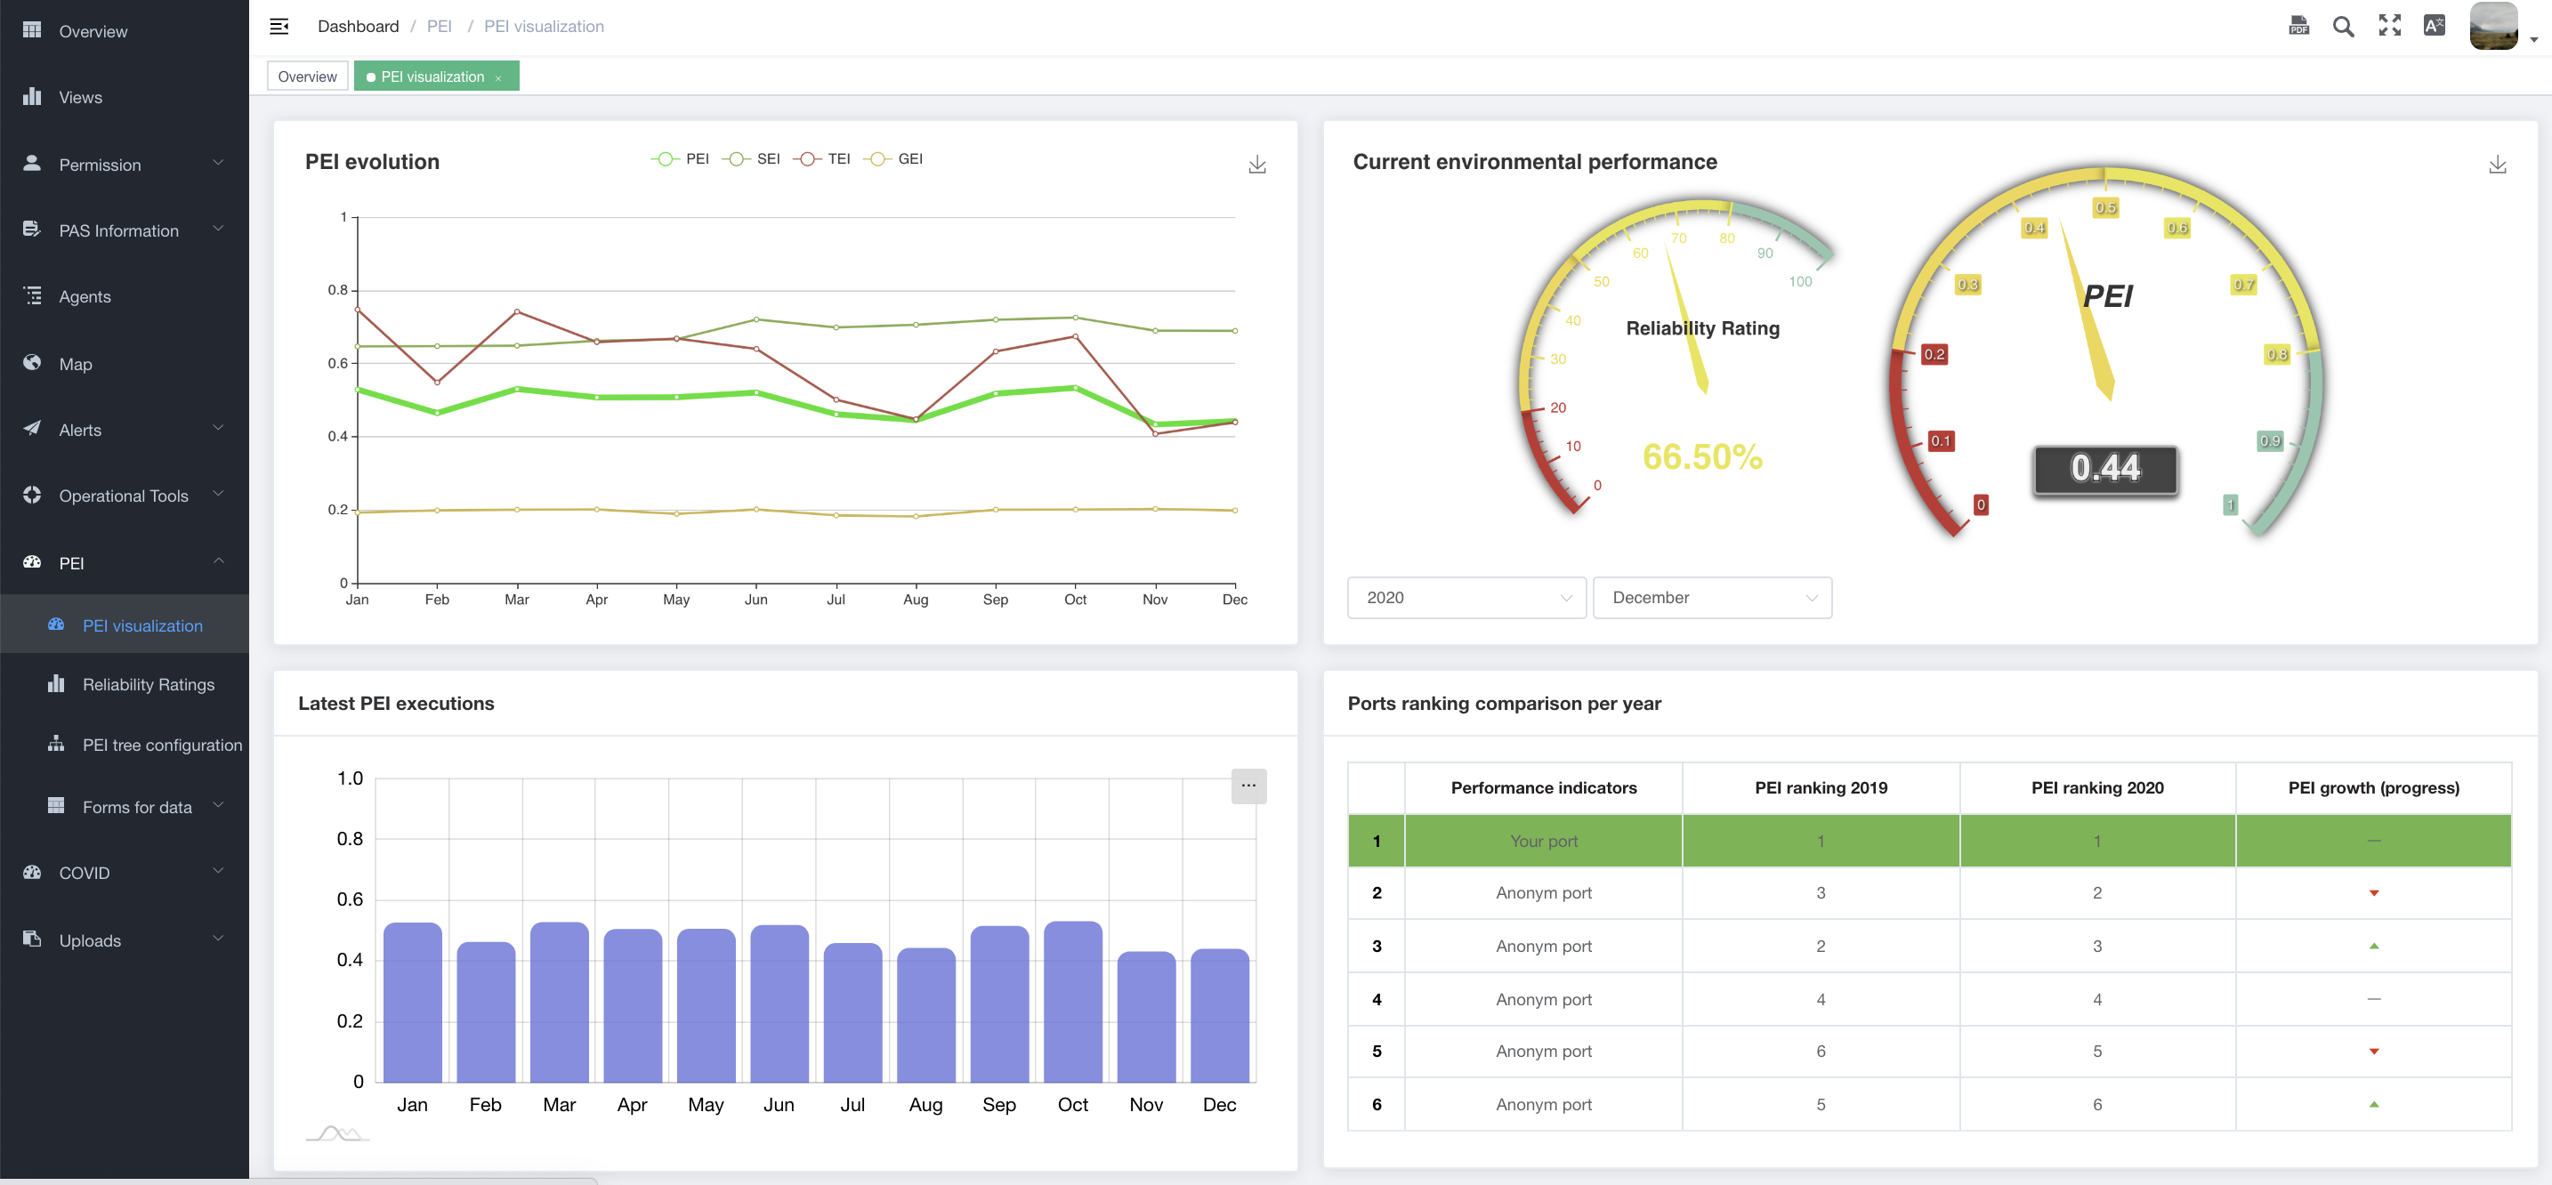
Task: Close the PEI visualization tab
Action: (x=498, y=77)
